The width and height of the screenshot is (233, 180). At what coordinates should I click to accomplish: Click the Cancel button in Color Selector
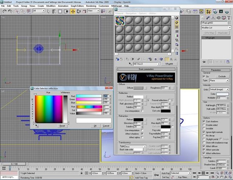pos(106,126)
